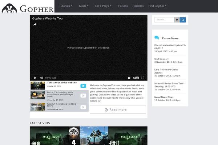
Task: Open the last Outlast II video thumbnail
Action: click(x=128, y=136)
